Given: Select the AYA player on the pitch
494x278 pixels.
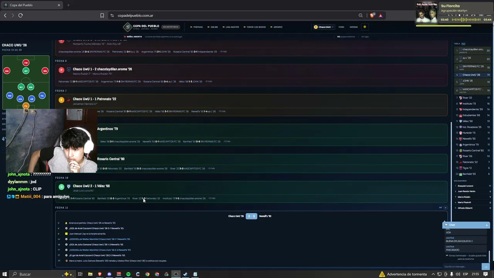Looking at the screenshot, I should pyautogui.click(x=20, y=99).
